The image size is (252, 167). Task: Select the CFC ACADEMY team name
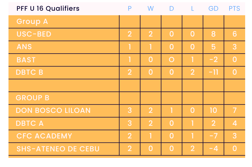44,136
